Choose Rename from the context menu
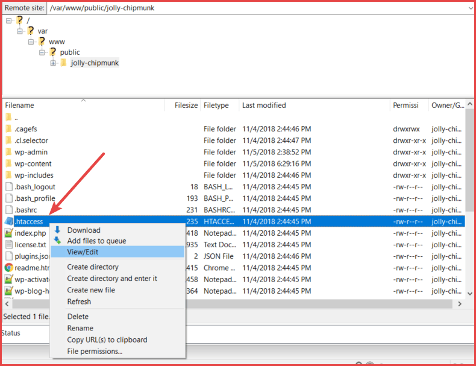Viewport: 476px width, 366px height. click(x=117, y=328)
